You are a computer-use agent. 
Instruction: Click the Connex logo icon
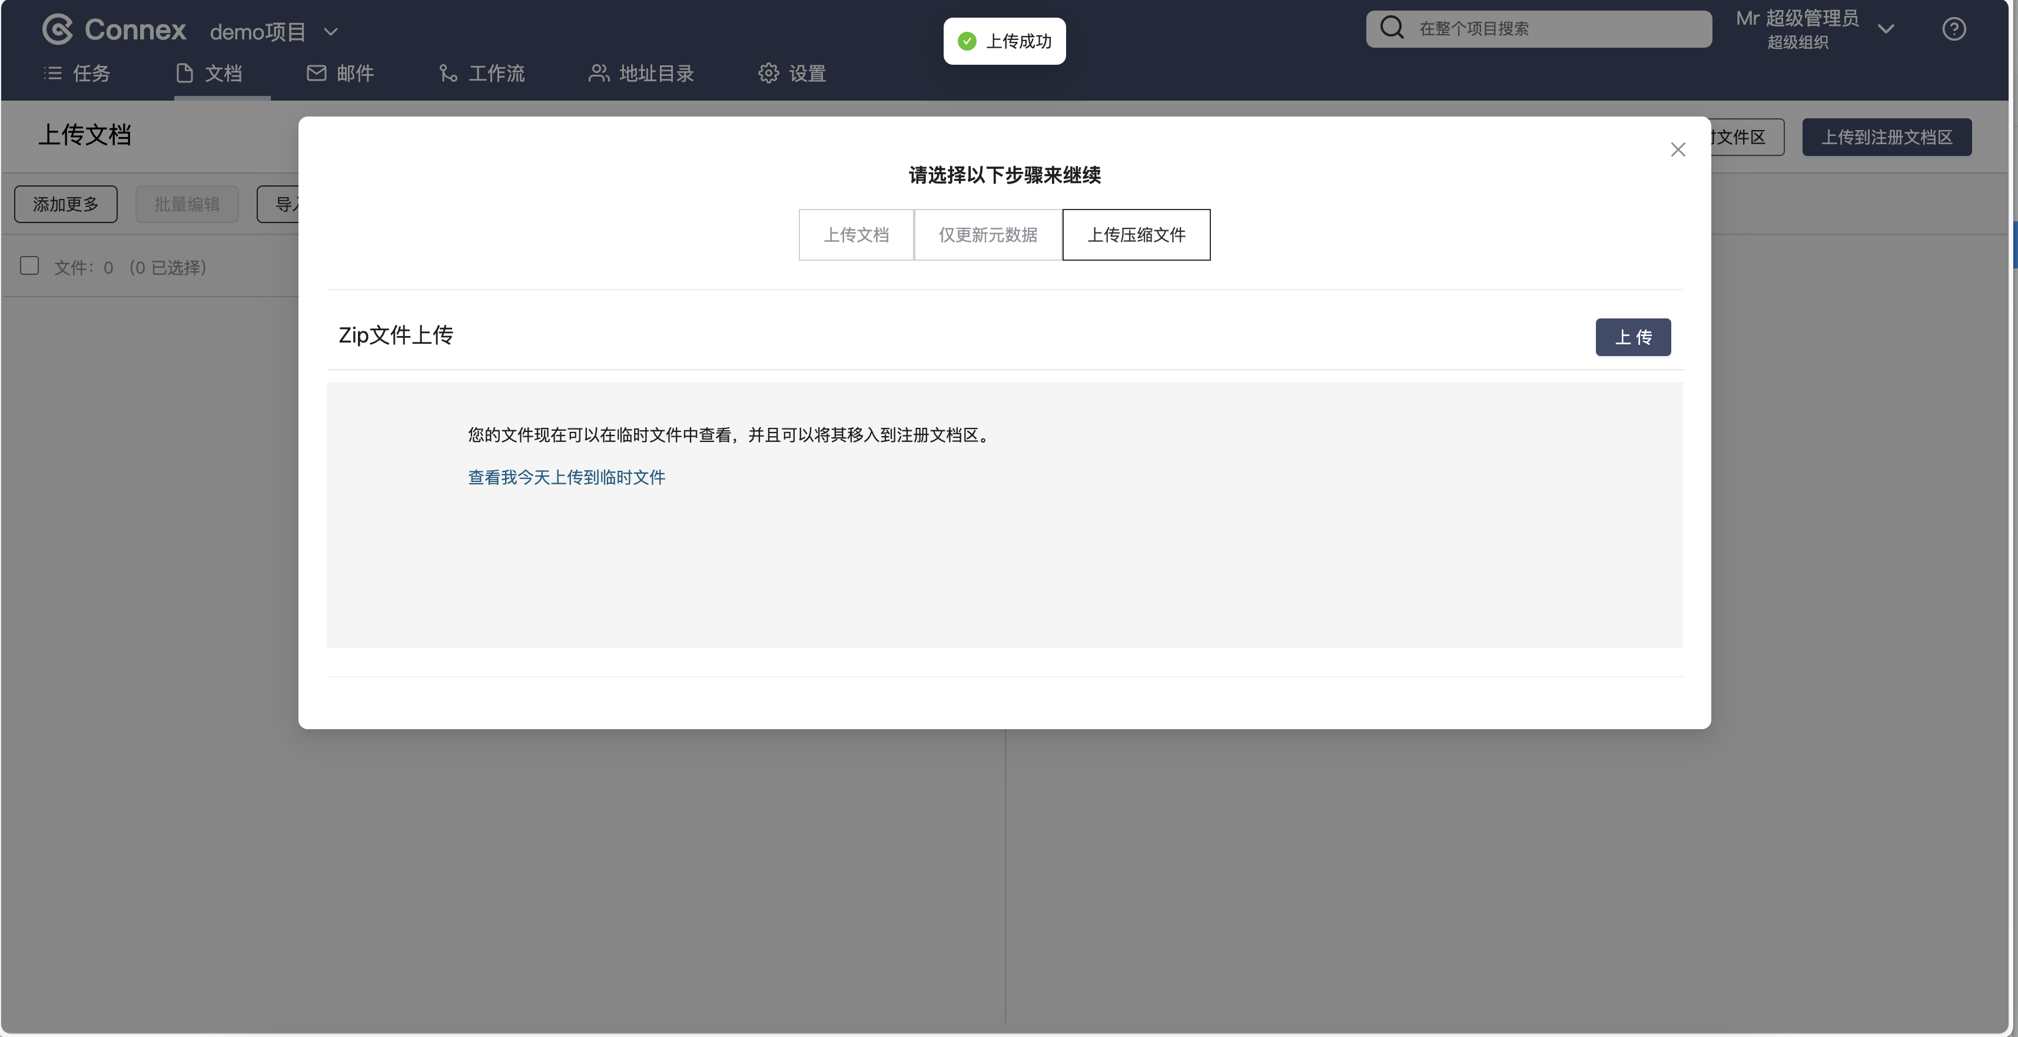point(57,30)
